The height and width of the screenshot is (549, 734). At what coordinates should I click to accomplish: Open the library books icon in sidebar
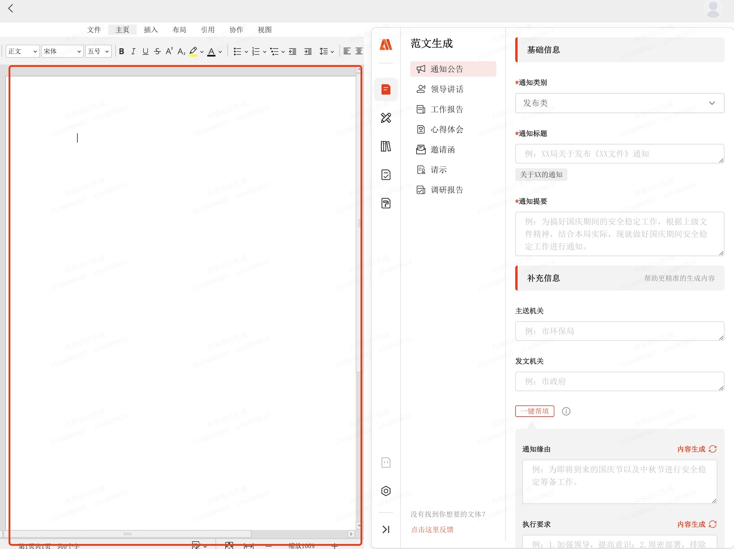click(386, 146)
